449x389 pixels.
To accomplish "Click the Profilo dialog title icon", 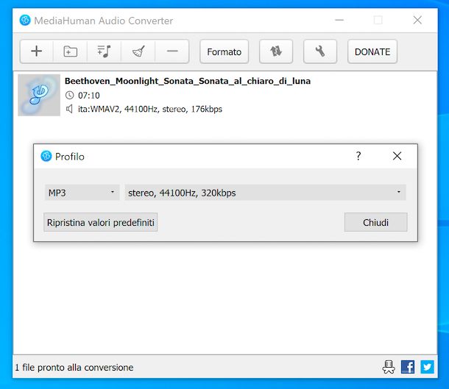I will pyautogui.click(x=46, y=156).
